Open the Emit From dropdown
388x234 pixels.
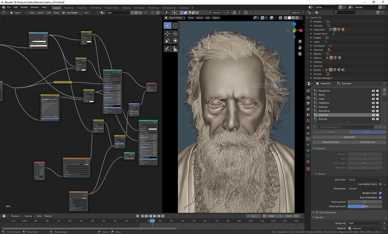[x=365, y=180]
